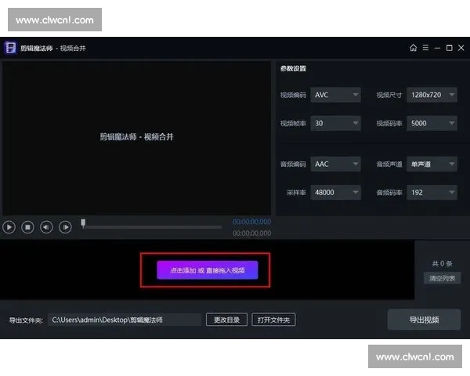The image size is (470, 376).
Task: Click the export folder path field
Action: coord(125,320)
